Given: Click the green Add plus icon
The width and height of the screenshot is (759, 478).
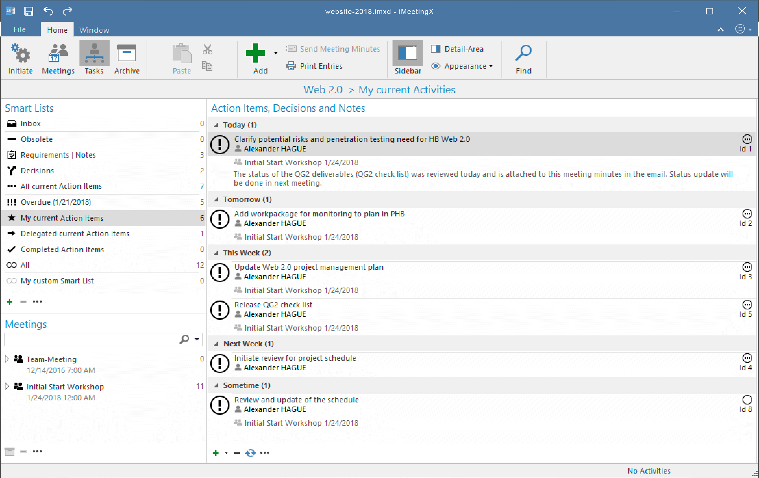Looking at the screenshot, I should pyautogui.click(x=256, y=53).
